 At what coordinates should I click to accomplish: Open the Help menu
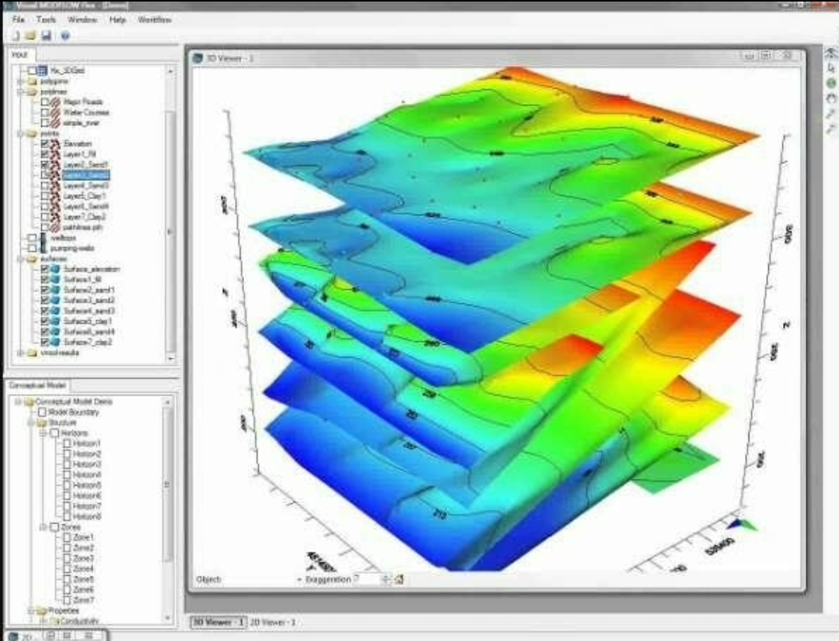(x=117, y=19)
